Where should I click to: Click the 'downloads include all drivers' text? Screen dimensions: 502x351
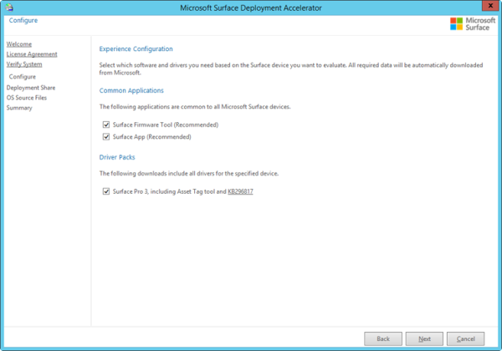point(189,174)
